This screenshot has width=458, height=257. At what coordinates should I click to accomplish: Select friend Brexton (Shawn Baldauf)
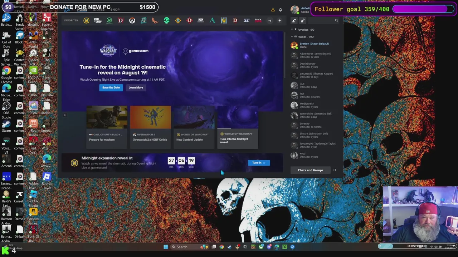314,45
